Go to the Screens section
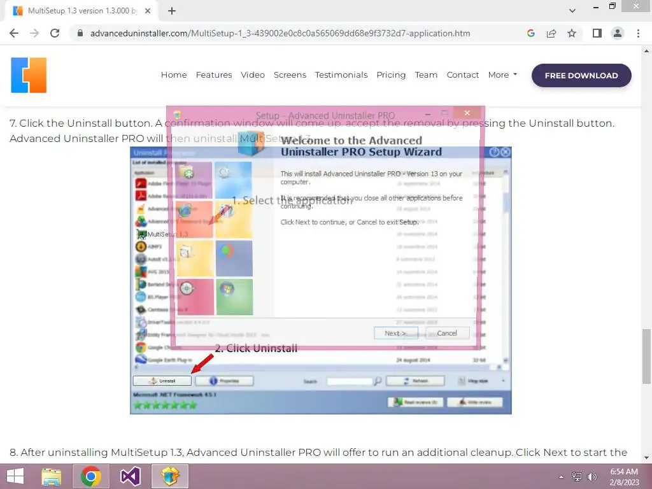This screenshot has width=652, height=489. (290, 75)
